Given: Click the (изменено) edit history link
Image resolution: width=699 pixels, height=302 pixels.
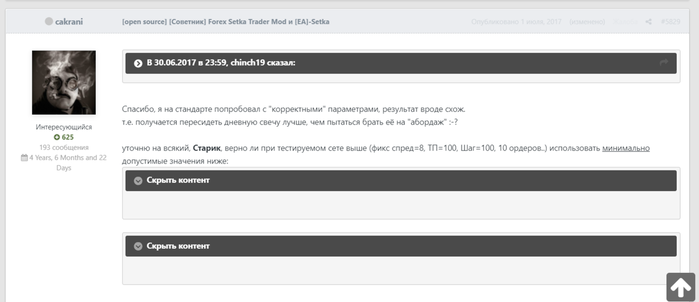Looking at the screenshot, I should pyautogui.click(x=587, y=22).
